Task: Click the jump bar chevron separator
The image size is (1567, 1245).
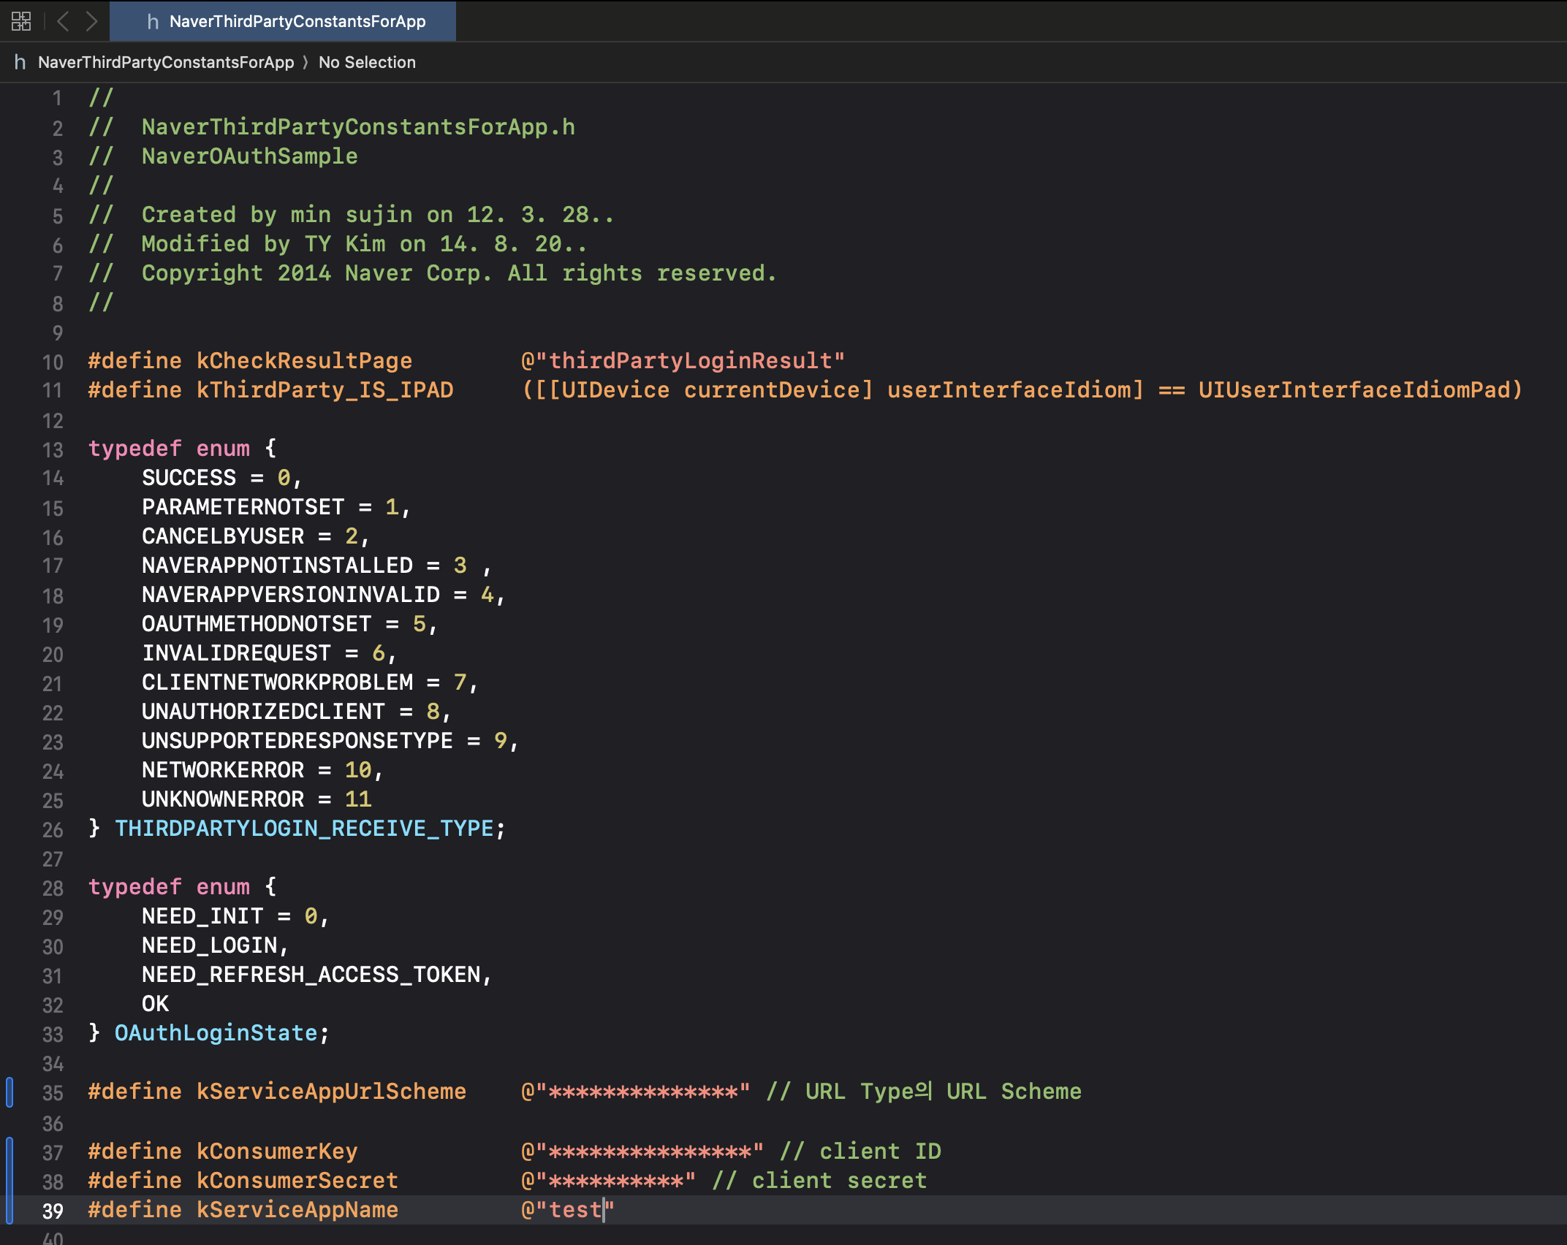Action: pyautogui.click(x=306, y=62)
